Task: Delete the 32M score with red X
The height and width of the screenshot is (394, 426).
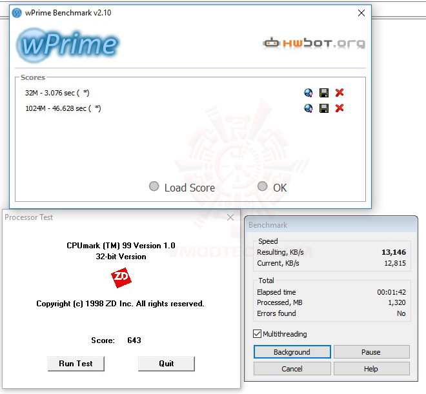Action: pyautogui.click(x=340, y=92)
